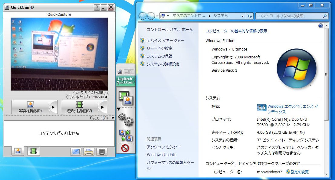Click the 5.5 experience index score badge
Image resolution: width=335 pixels, height=180 pixels.
(262, 107)
